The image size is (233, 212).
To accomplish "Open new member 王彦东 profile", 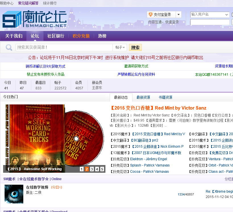I will 97,88.
